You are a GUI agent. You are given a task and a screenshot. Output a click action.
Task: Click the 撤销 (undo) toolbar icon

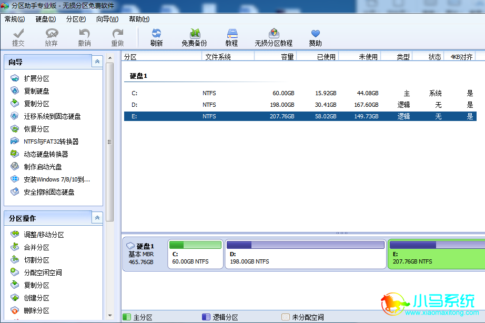click(85, 37)
